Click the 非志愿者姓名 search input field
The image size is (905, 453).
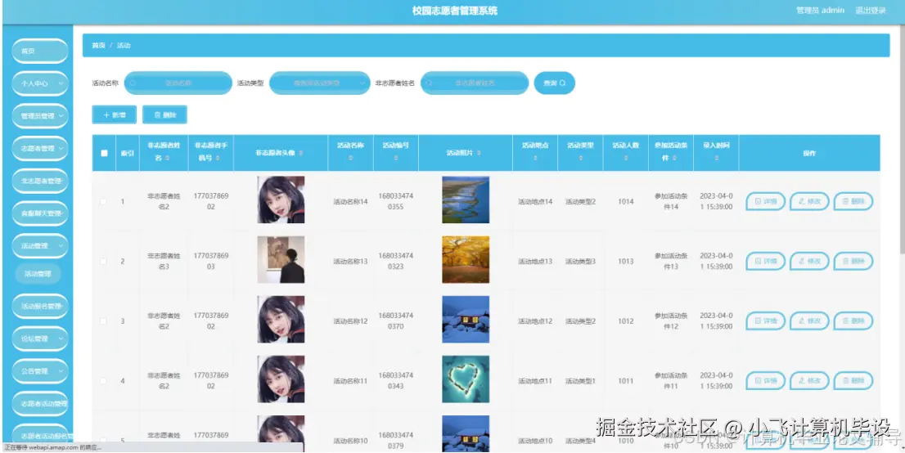point(475,83)
